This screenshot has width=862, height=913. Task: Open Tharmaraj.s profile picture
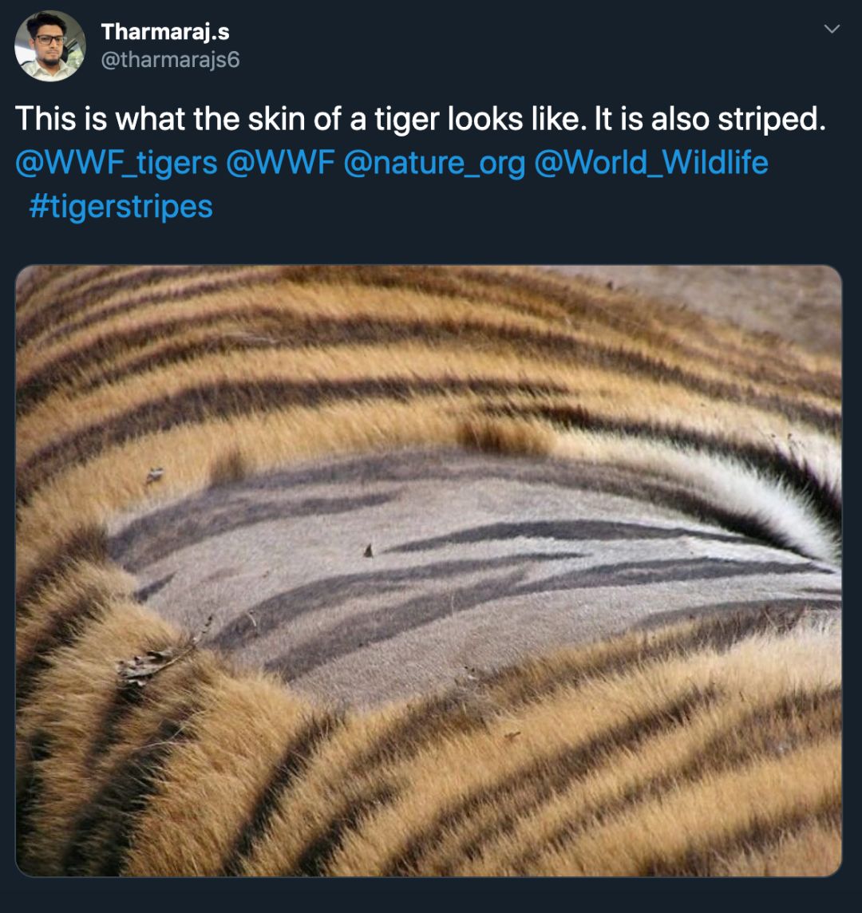click(50, 45)
